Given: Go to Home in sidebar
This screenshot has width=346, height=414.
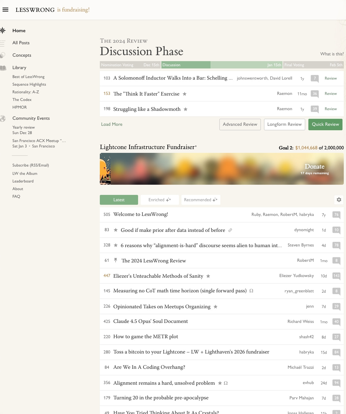Looking at the screenshot, I should tap(19, 31).
